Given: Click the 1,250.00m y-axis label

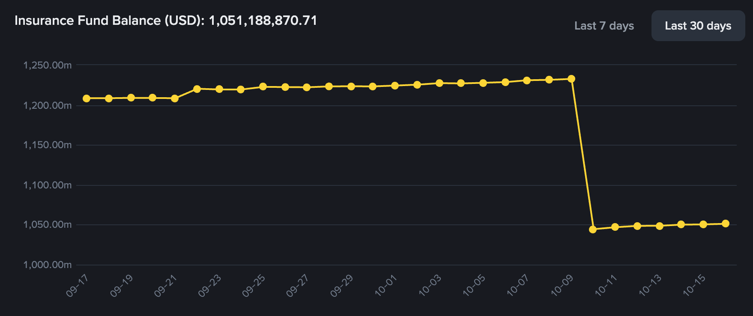Looking at the screenshot, I should [48, 65].
